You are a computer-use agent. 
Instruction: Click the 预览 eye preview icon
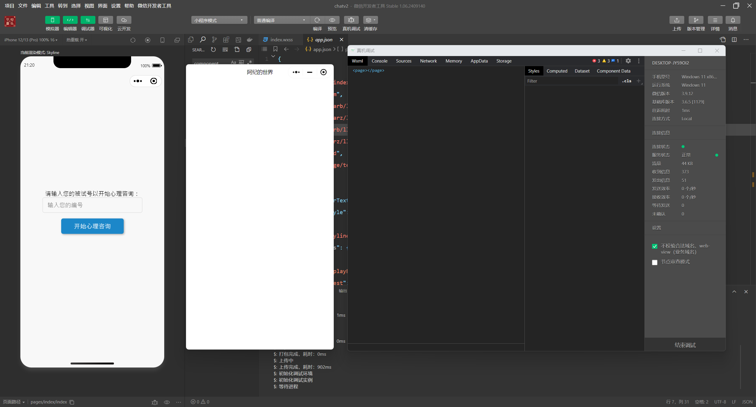pyautogui.click(x=332, y=20)
